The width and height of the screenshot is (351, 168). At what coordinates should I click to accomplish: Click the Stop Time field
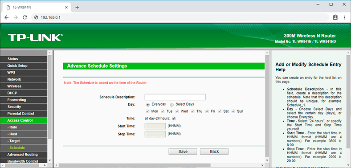[x=155, y=134]
